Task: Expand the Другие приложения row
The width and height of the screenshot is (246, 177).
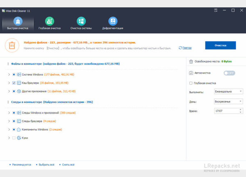Action: click(9, 91)
